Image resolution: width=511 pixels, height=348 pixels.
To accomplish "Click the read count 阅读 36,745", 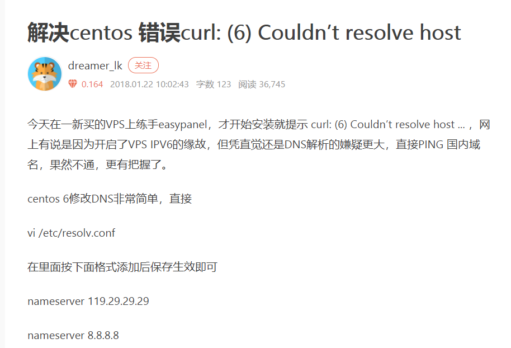I will coord(261,84).
